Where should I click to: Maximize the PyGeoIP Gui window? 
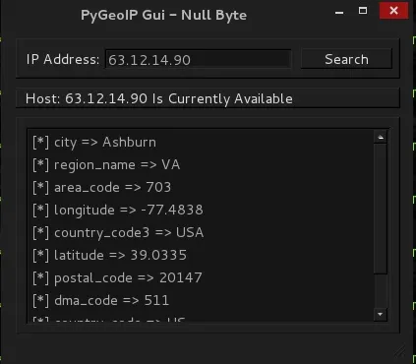(x=363, y=11)
